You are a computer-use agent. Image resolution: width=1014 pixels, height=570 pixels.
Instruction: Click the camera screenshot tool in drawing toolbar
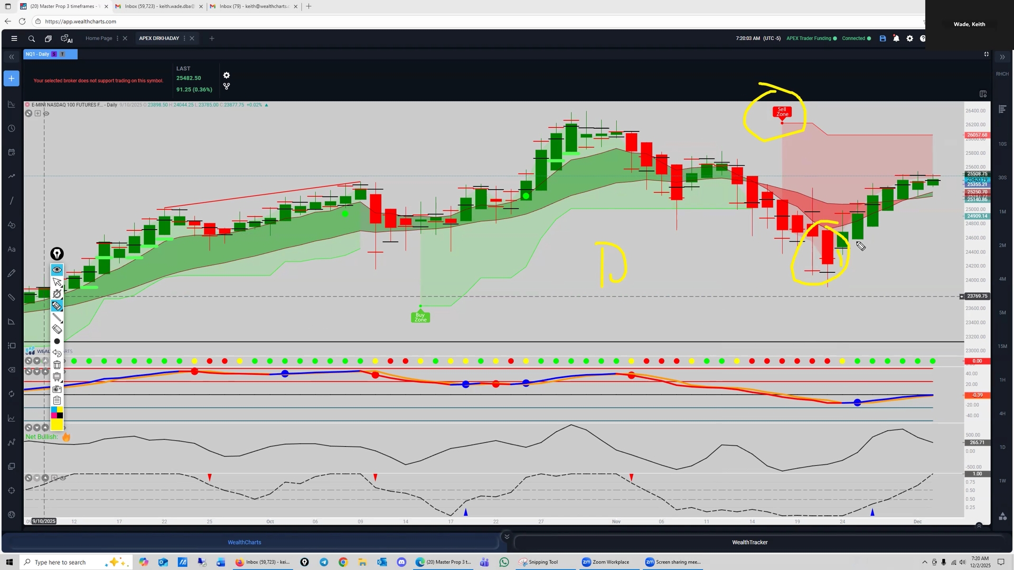pos(57,389)
